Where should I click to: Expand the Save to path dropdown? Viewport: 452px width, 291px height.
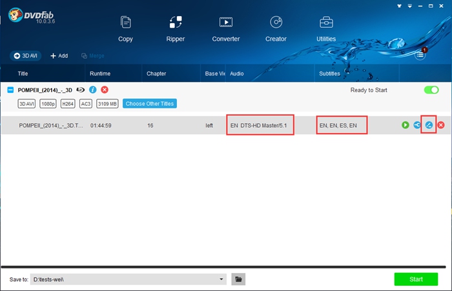(222, 279)
